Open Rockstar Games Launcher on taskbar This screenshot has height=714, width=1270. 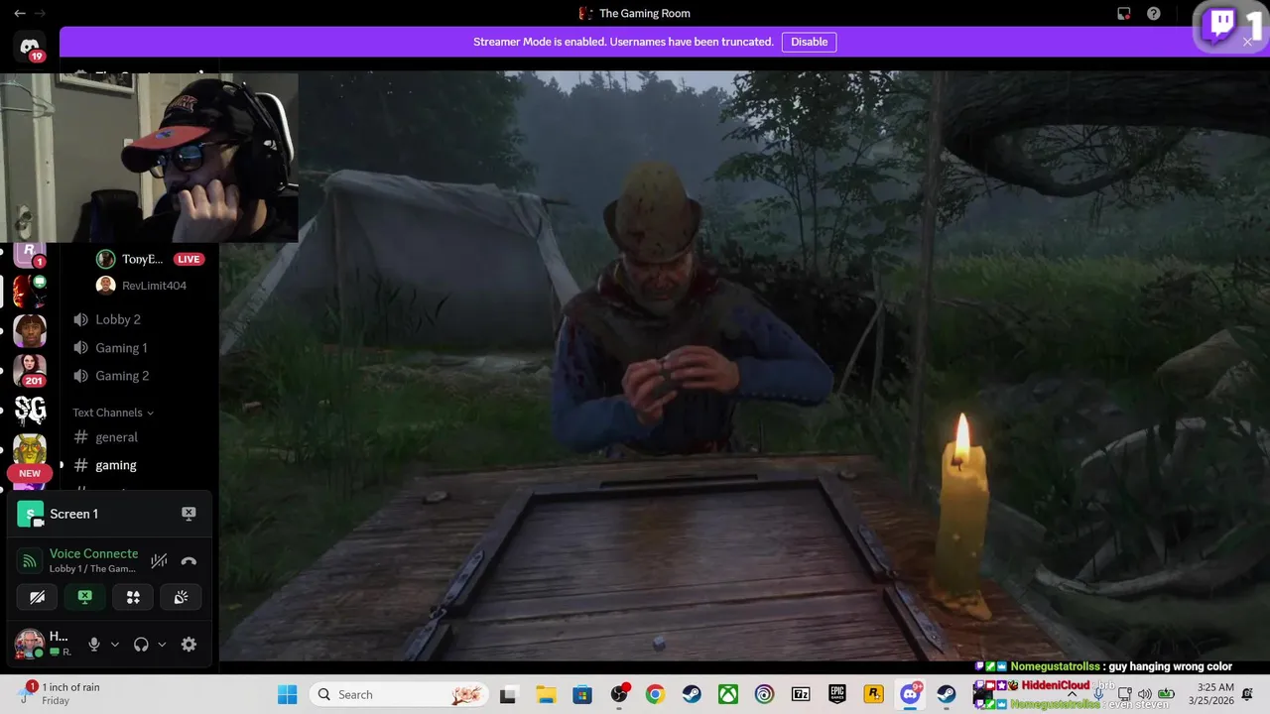point(874,694)
